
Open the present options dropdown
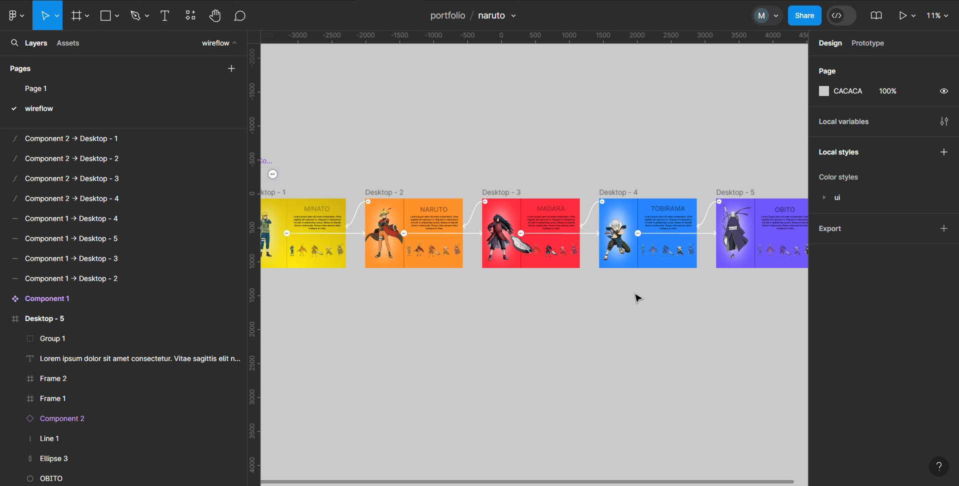point(913,15)
